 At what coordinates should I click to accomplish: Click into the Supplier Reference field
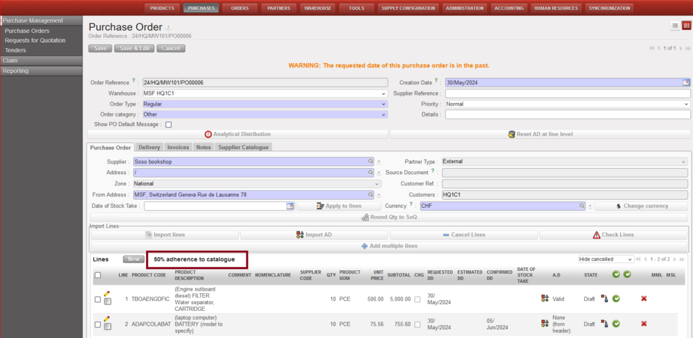click(x=566, y=93)
